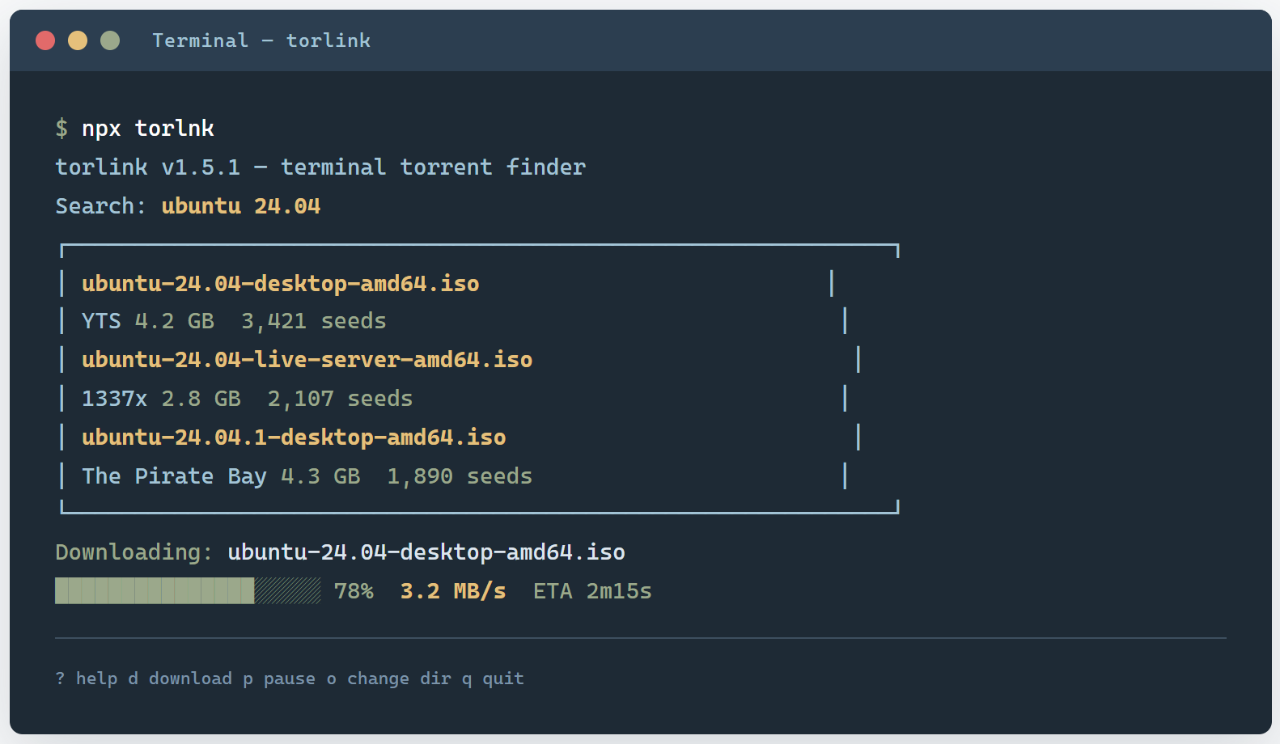Screen dimensions: 1280x744
Task: Click the yellow minimize window dot
Action: (x=78, y=40)
